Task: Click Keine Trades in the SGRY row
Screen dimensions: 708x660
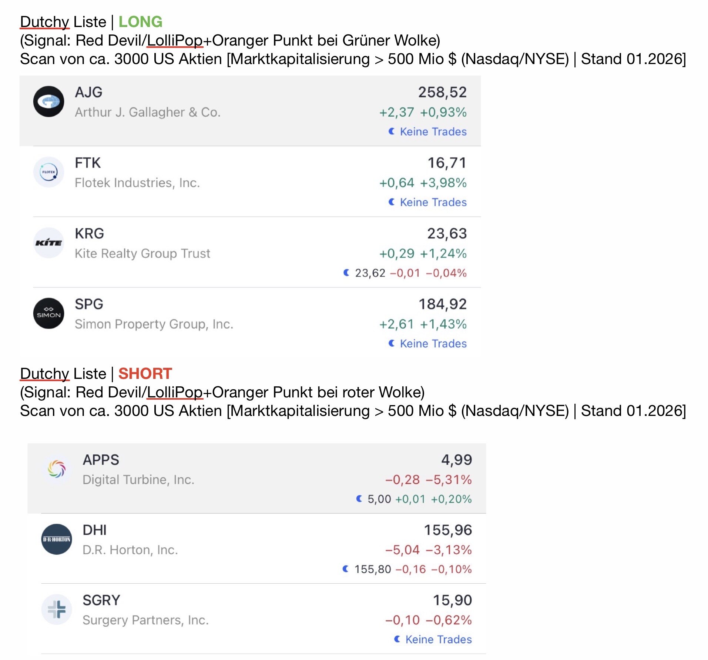Action: tap(438, 640)
